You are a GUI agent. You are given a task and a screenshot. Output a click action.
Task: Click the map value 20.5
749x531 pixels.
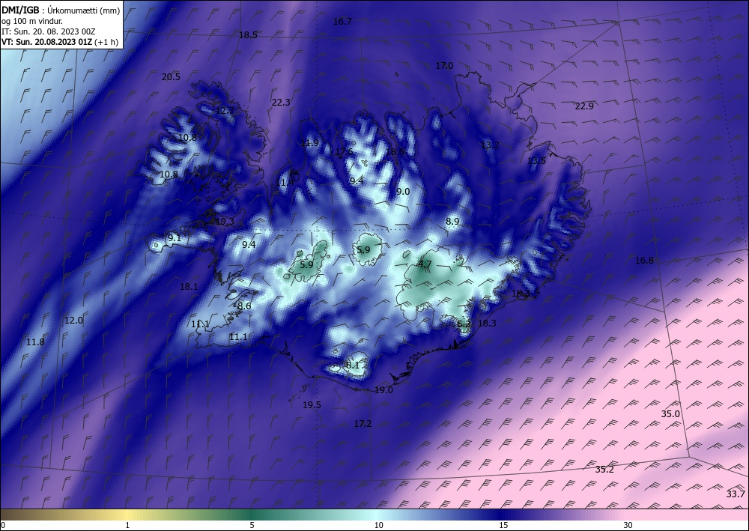(171, 77)
